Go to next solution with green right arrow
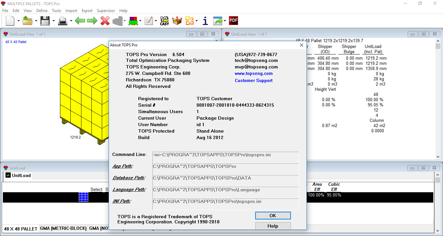The height and width of the screenshot is (236, 443). click(92, 21)
